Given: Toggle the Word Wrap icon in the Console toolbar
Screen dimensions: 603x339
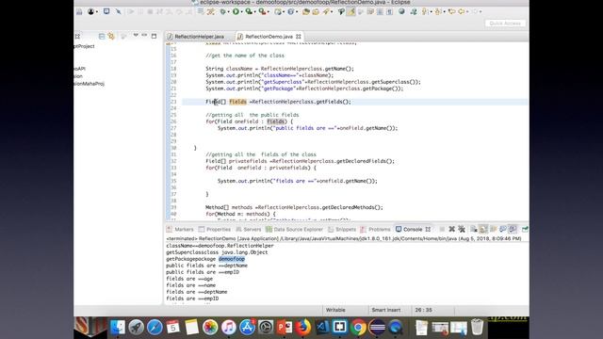Looking at the screenshot, I should pos(493,229).
